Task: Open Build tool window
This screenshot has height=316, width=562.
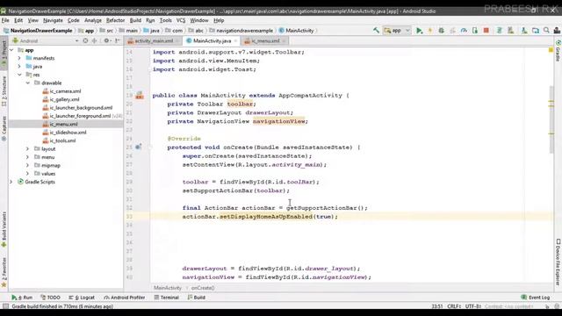Action: click(197, 298)
